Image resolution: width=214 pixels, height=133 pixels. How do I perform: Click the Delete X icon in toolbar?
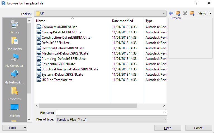pyautogui.click(x=185, y=13)
